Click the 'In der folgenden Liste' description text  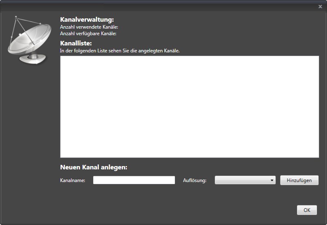coord(120,51)
